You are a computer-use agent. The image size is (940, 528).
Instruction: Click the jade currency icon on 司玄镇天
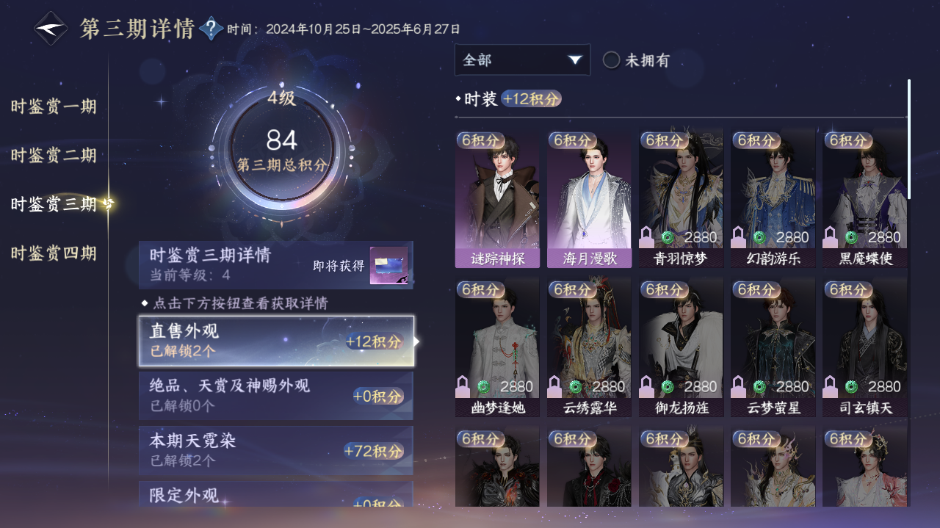(851, 386)
